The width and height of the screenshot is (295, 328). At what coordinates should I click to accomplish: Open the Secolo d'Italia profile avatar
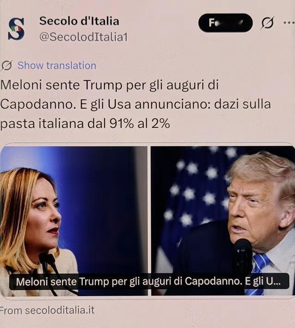(x=17, y=29)
